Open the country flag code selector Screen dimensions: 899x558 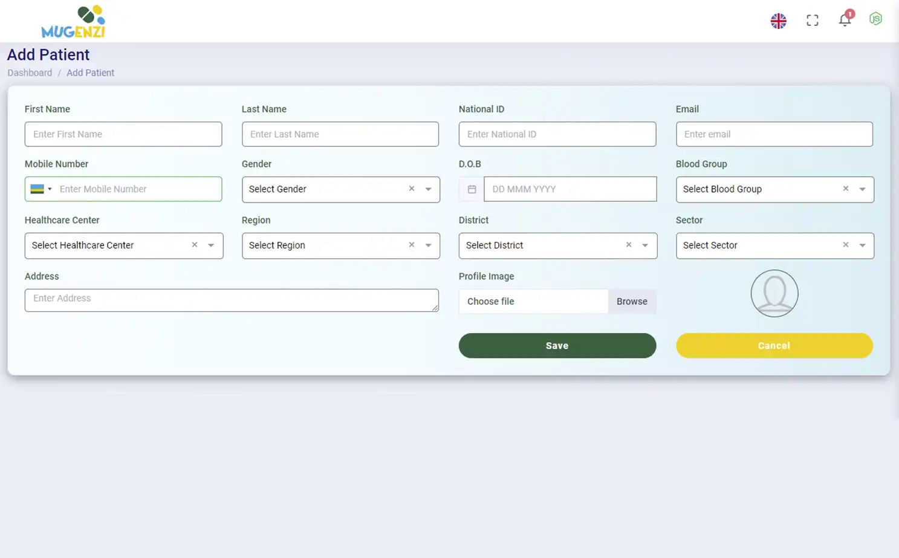click(x=41, y=189)
